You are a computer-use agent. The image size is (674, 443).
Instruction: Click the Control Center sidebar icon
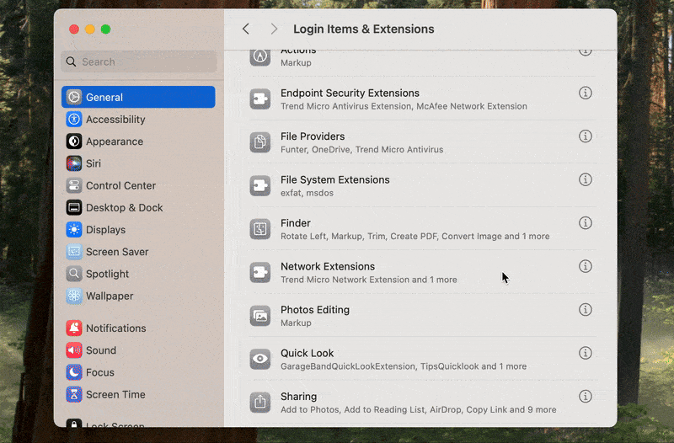coord(74,185)
